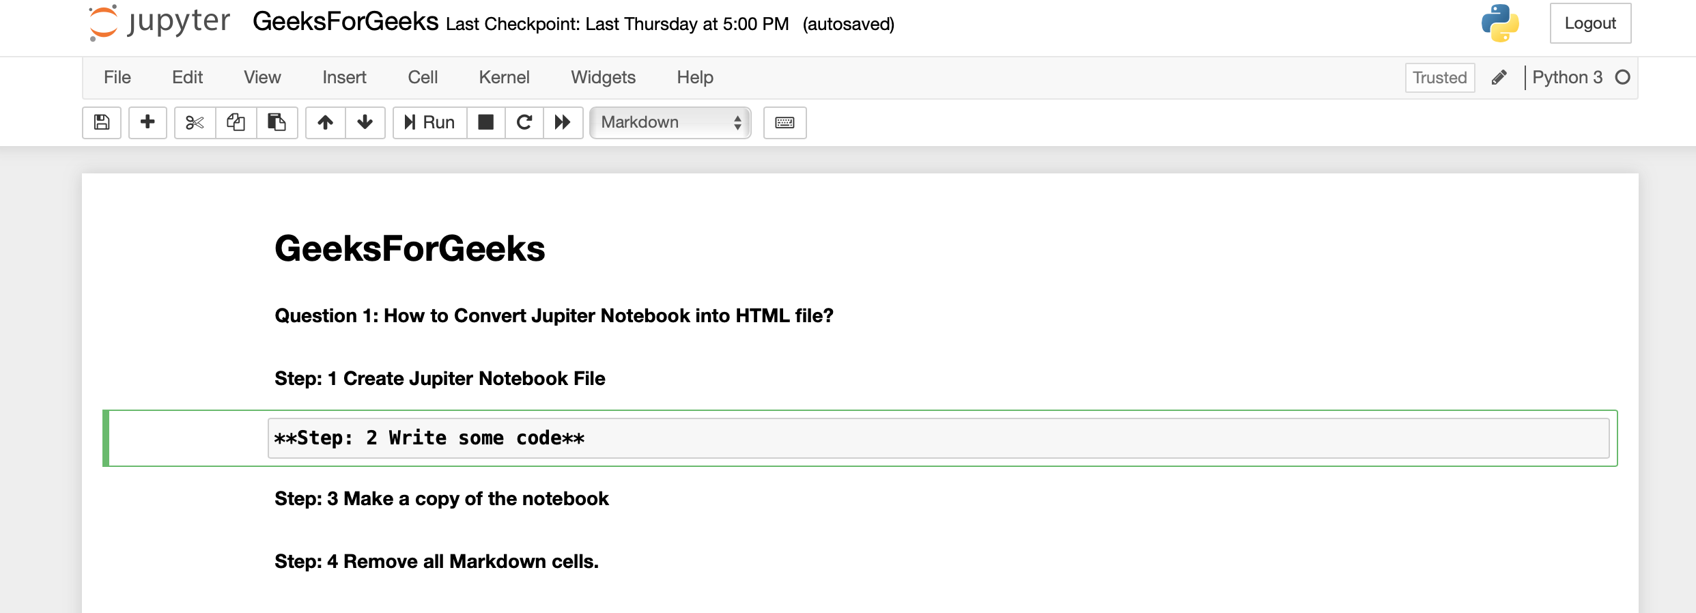Screen dimensions: 1696x613
Task: Insert a new cell below with the plus icon
Action: coord(147,123)
